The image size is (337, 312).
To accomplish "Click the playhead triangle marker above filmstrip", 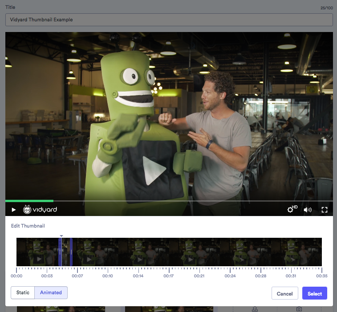I will tap(61, 236).
